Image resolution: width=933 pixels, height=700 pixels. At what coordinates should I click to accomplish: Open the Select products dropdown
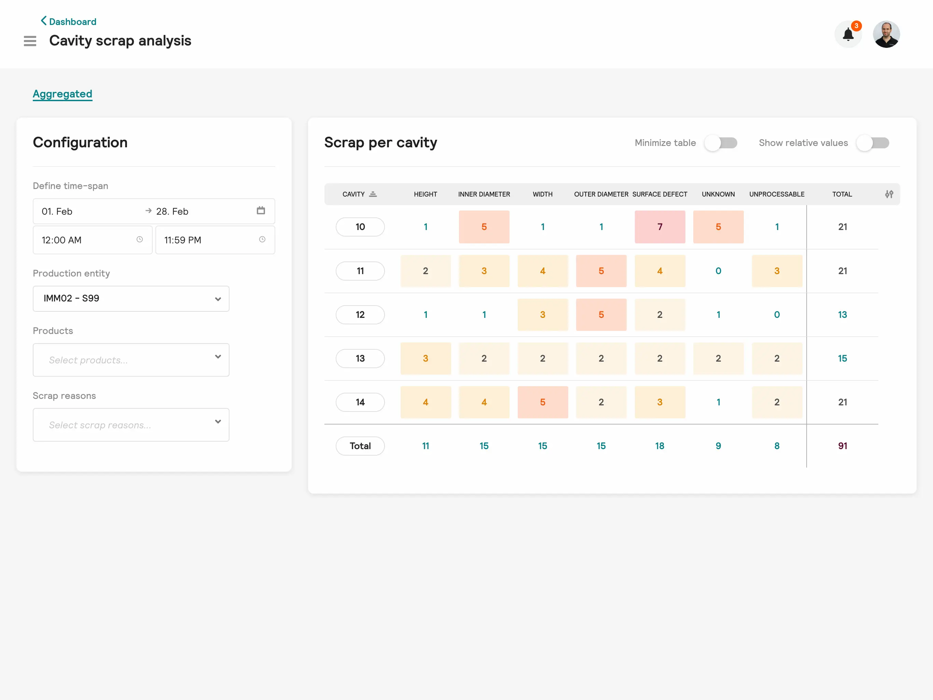(x=131, y=360)
